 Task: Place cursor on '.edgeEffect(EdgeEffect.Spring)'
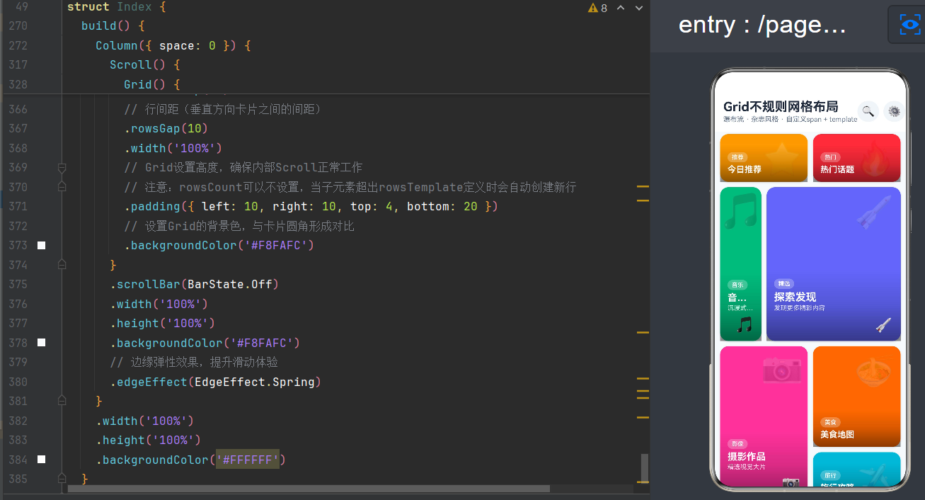[216, 382]
